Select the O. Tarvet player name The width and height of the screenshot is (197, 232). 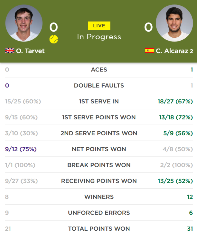pyautogui.click(x=30, y=51)
